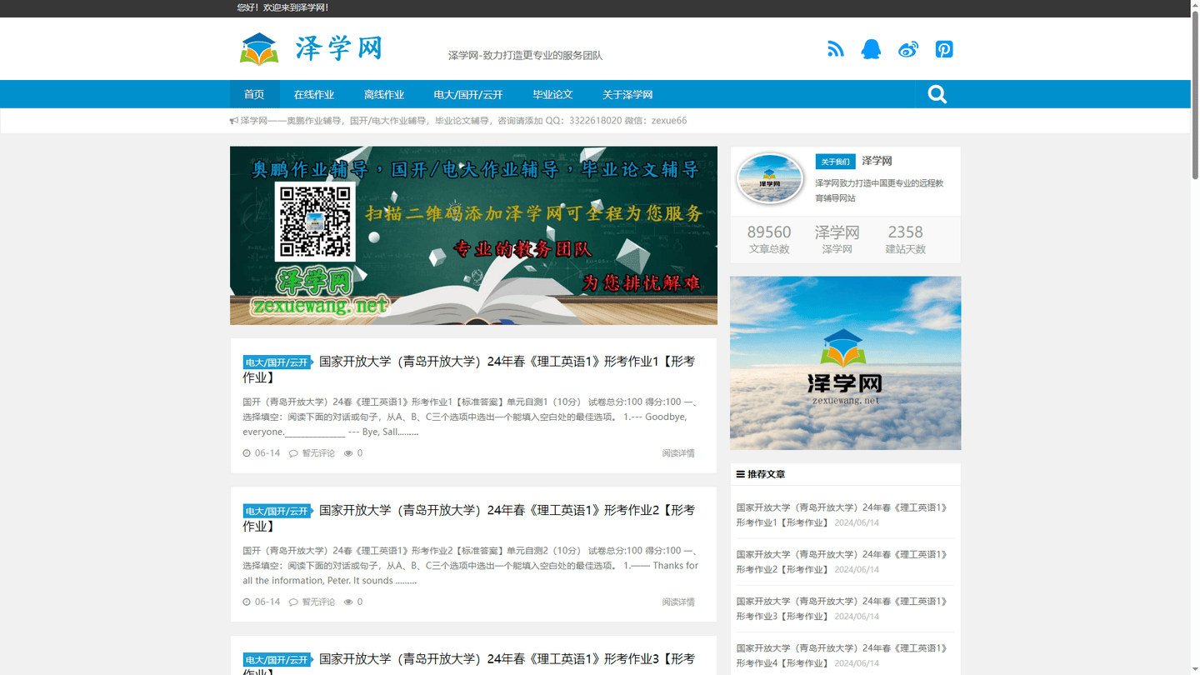This screenshot has width=1200, height=675.
Task: Click the 89560 文章总数 statistic
Action: click(768, 239)
